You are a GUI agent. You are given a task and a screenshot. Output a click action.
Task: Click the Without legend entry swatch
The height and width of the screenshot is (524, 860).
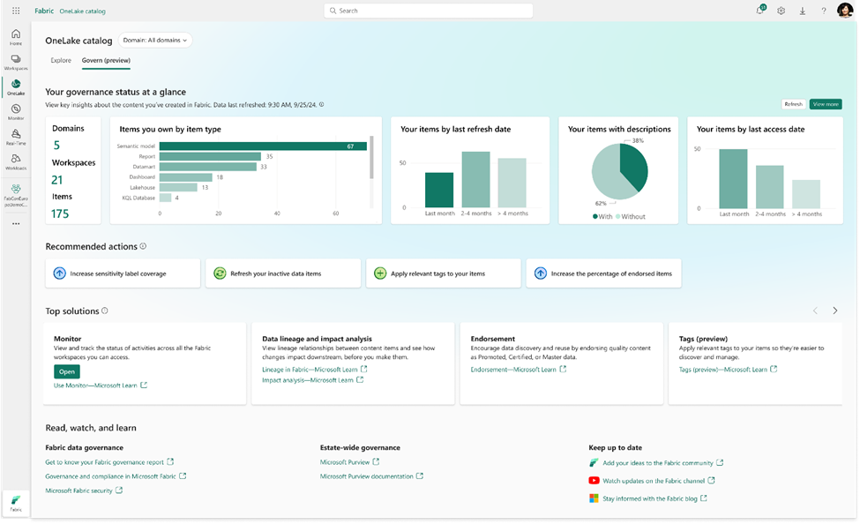pyautogui.click(x=617, y=216)
